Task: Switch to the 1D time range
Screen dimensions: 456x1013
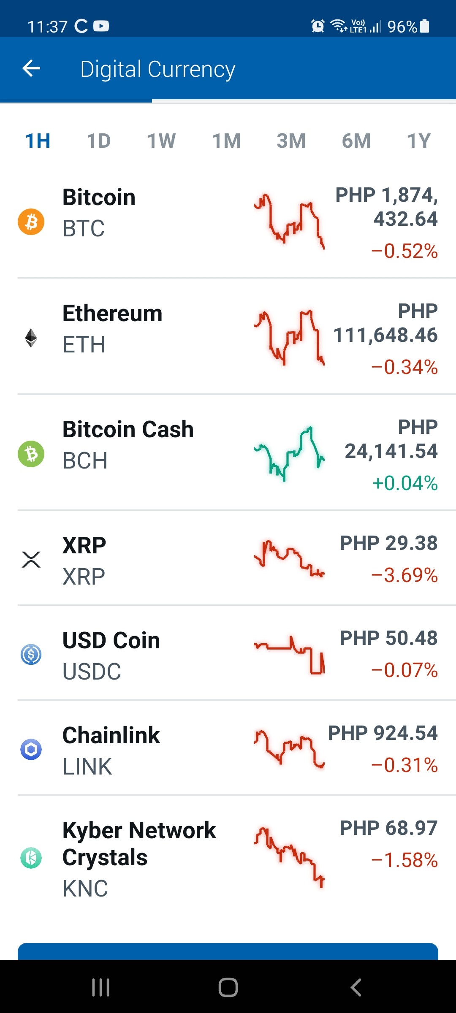Action: coord(99,141)
